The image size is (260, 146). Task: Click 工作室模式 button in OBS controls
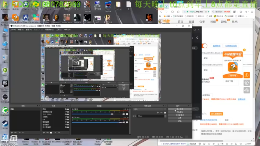coord(180,115)
